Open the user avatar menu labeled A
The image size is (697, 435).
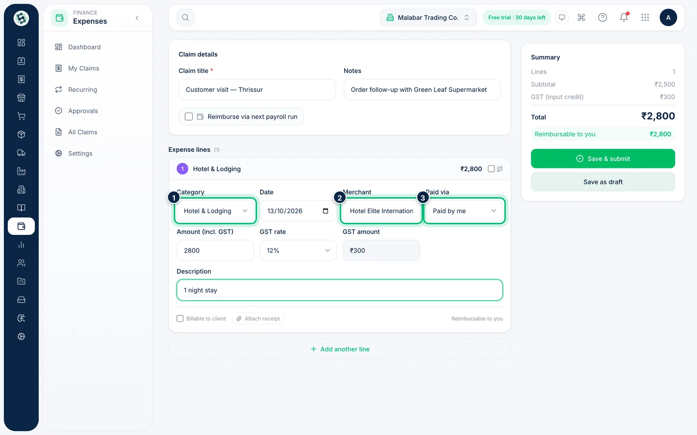pyautogui.click(x=668, y=17)
